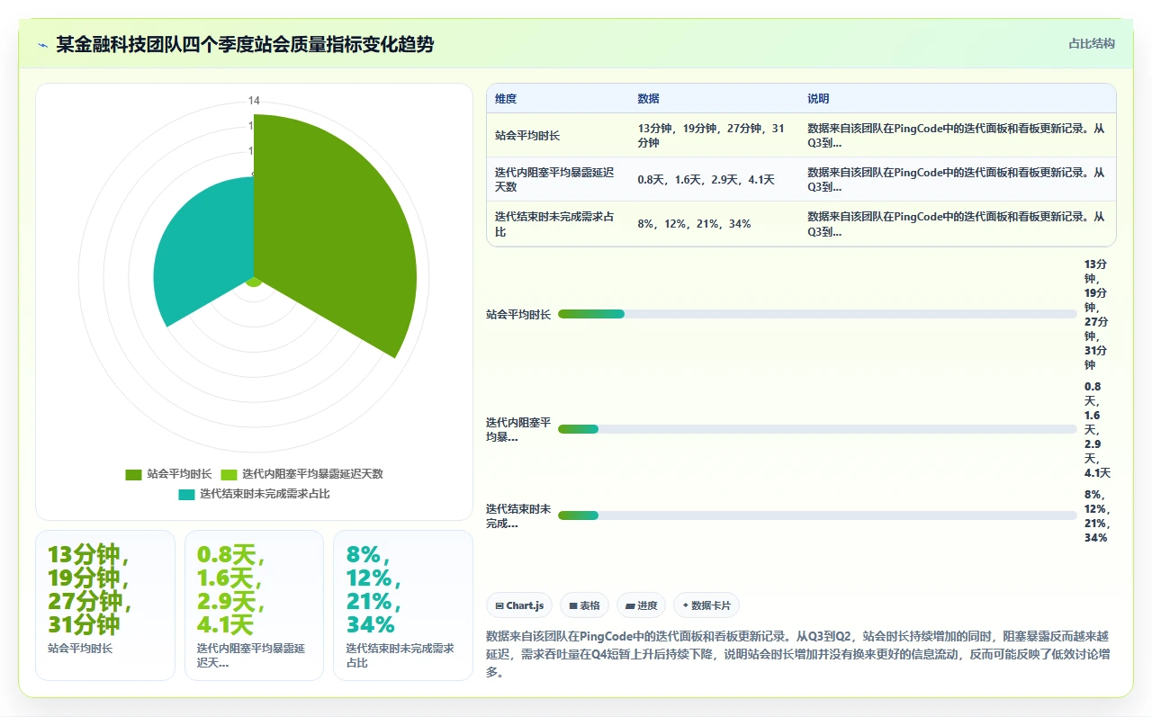The height and width of the screenshot is (717, 1152).
Task: Select the 进度 tag
Action: (641, 605)
